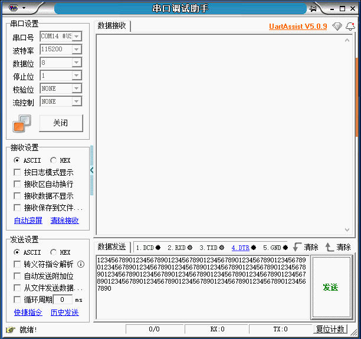361x339 pixels.
Task: Click the status bar hand icon
Action: click(x=11, y=330)
